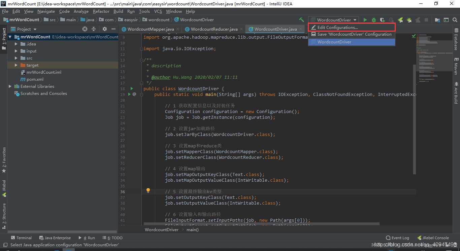Open the Ant Build tool window
460x251 pixels.
point(456,93)
